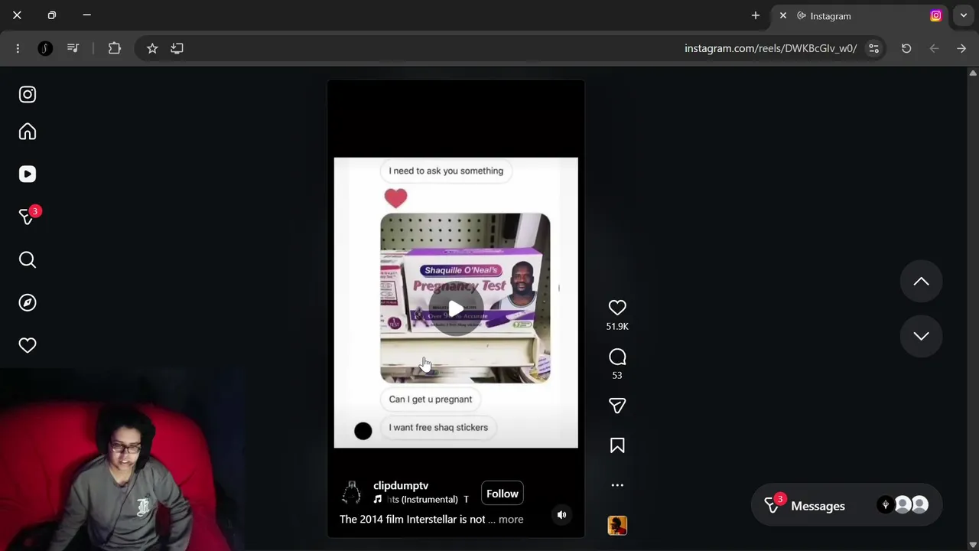The image size is (979, 551).
Task: Close the Instagram browser tab
Action: [783, 15]
